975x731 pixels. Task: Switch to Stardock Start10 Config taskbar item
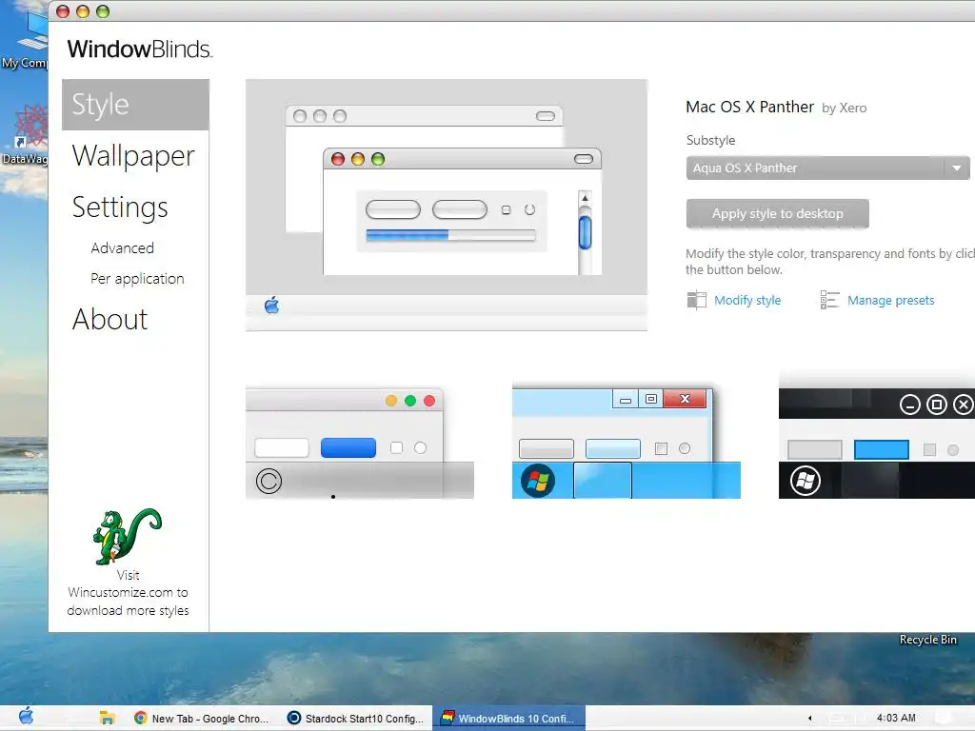(x=355, y=719)
